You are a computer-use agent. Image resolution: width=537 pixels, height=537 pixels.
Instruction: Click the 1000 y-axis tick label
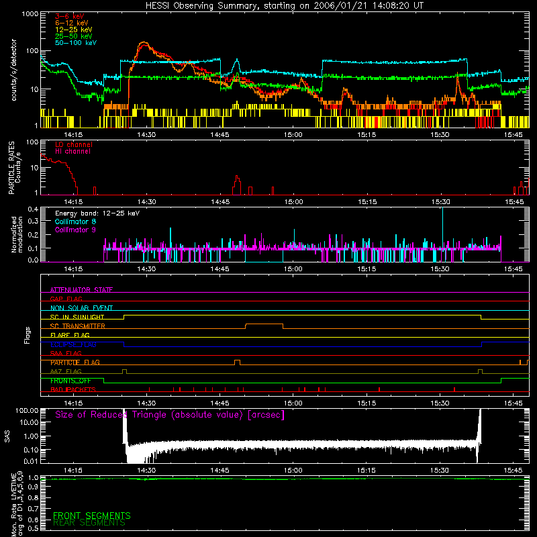click(30, 14)
